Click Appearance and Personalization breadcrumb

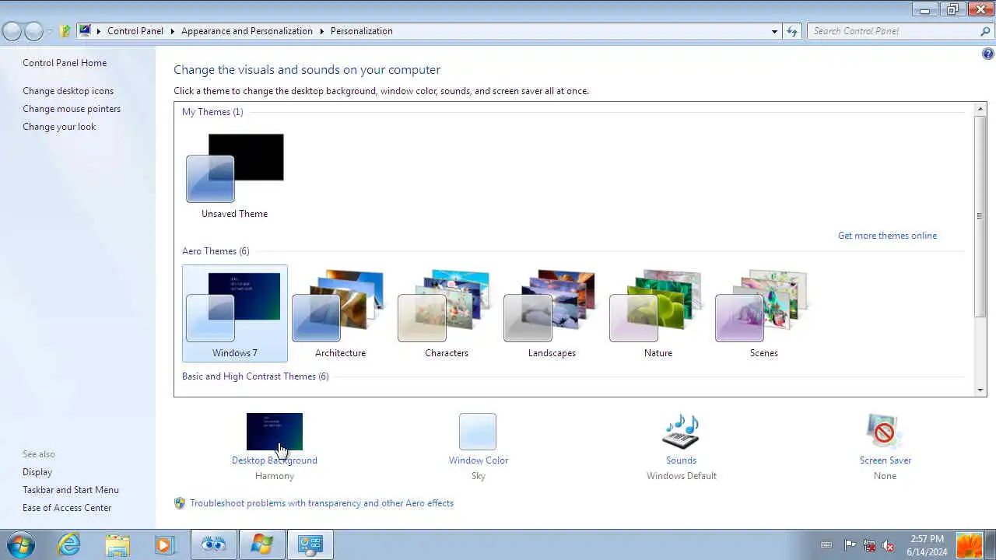[247, 31]
